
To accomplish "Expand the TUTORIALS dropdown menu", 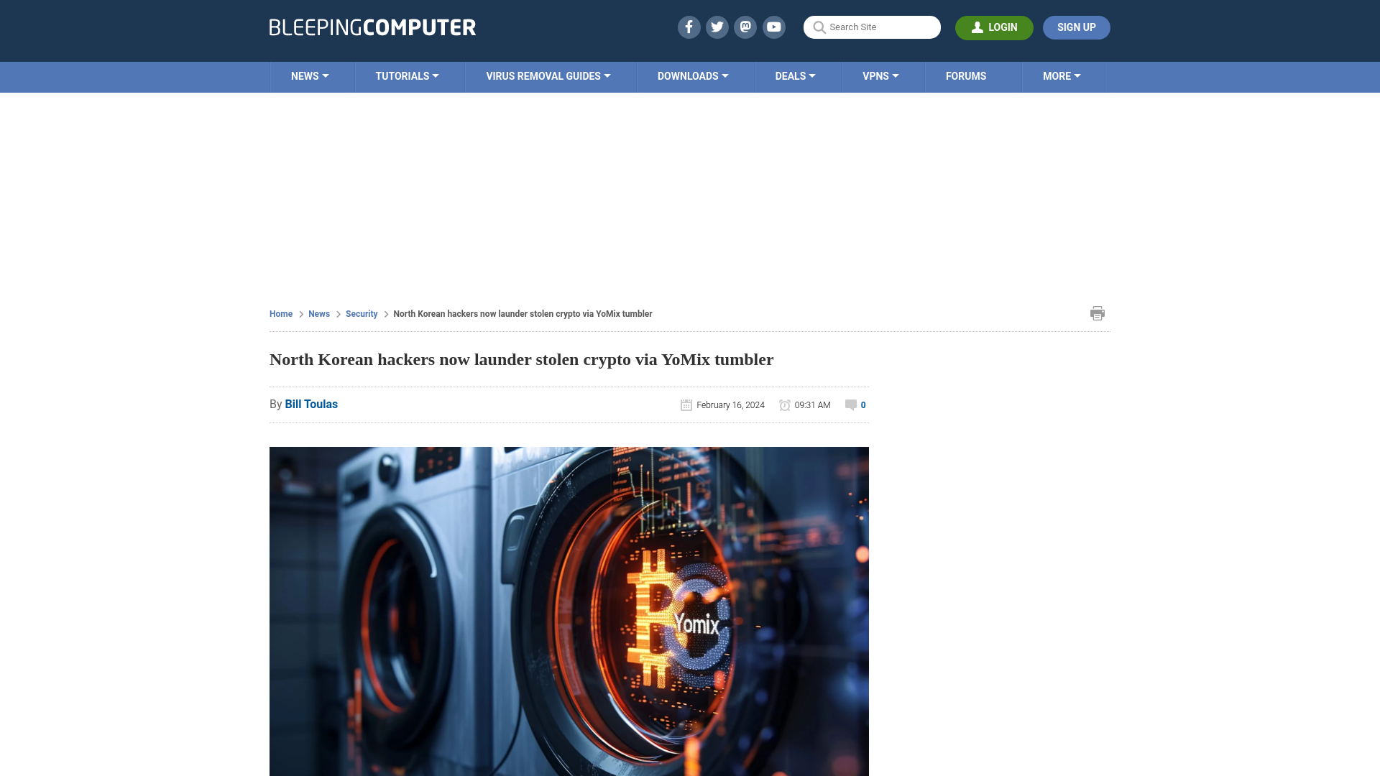I will pos(407,75).
